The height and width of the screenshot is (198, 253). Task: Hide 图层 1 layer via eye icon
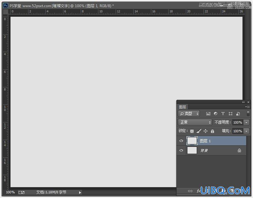(x=181, y=141)
